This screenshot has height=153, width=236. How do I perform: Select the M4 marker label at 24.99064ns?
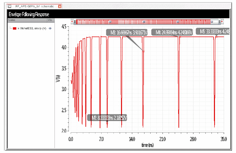(172, 32)
